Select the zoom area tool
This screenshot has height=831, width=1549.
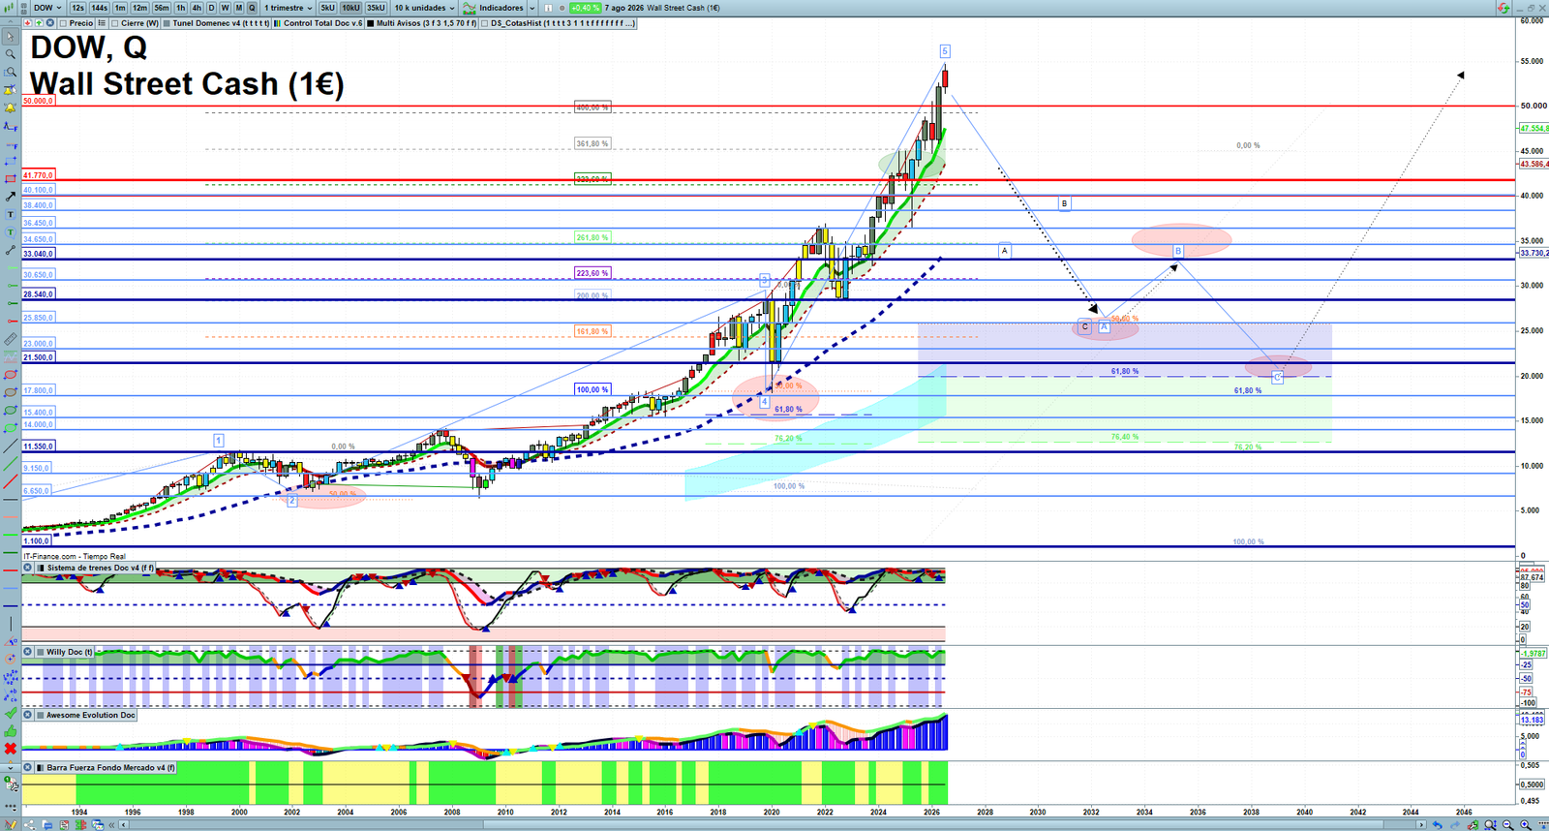click(x=11, y=72)
